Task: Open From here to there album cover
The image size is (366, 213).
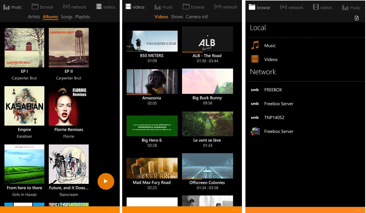Action: [24, 164]
